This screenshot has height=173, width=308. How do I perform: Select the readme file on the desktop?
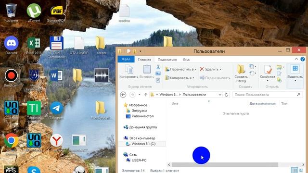coord(124,13)
